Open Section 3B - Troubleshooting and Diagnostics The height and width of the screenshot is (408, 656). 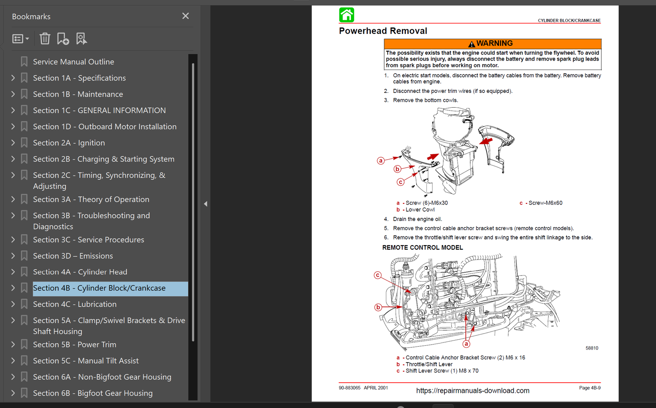pyautogui.click(x=91, y=221)
